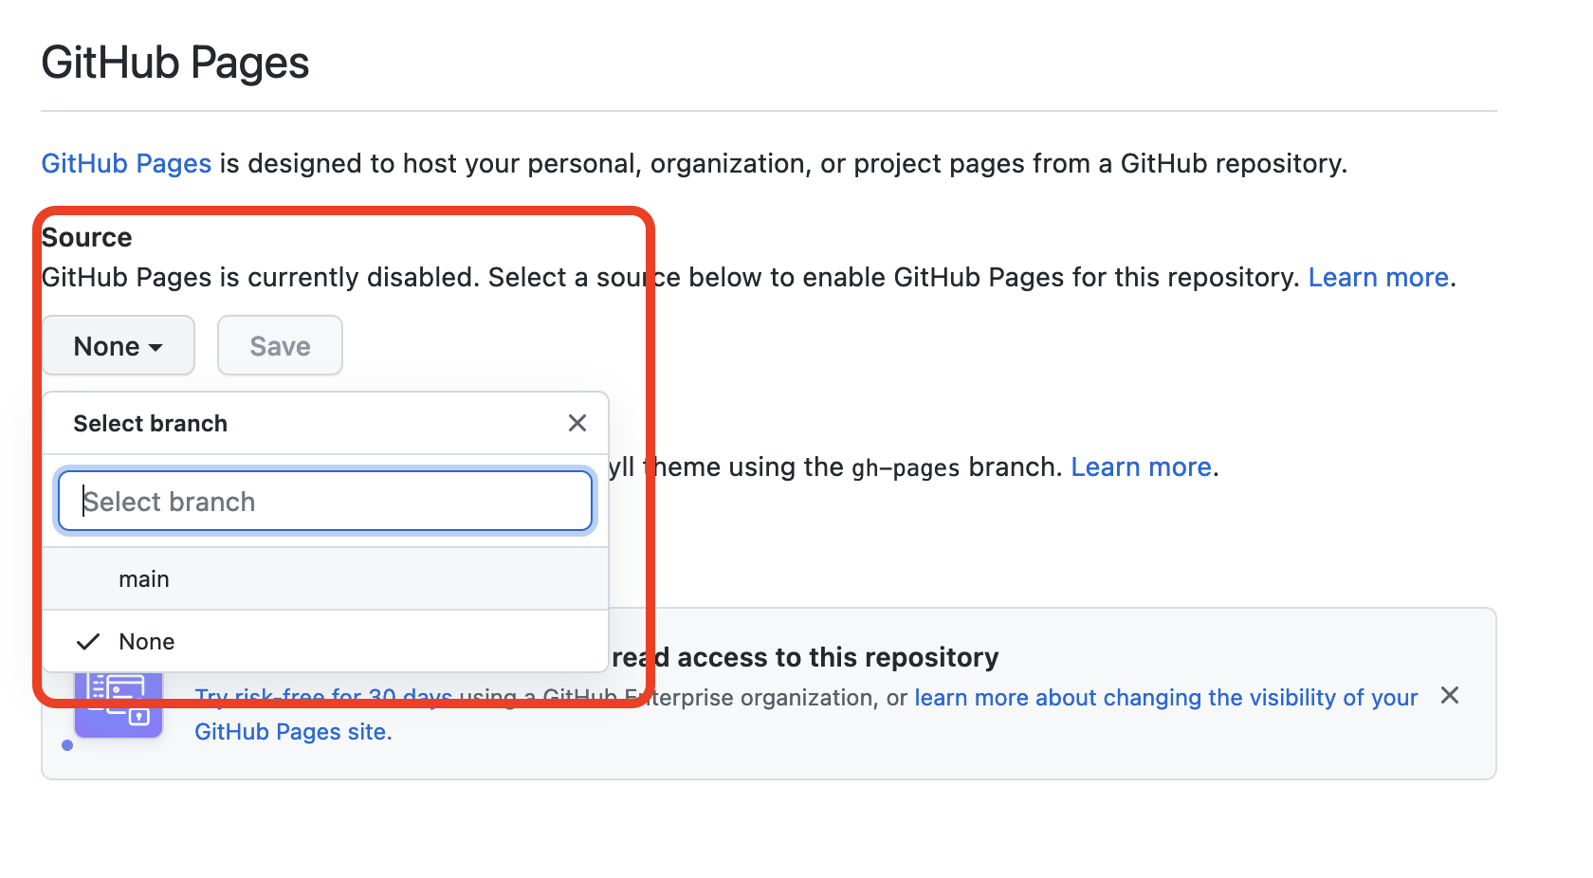Click the Source section heading
Viewport: 1593px width, 878px height.
click(87, 237)
